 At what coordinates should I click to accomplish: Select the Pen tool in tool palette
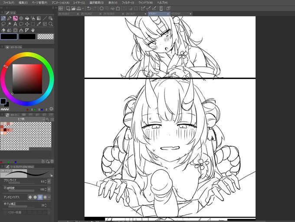pos(3,18)
